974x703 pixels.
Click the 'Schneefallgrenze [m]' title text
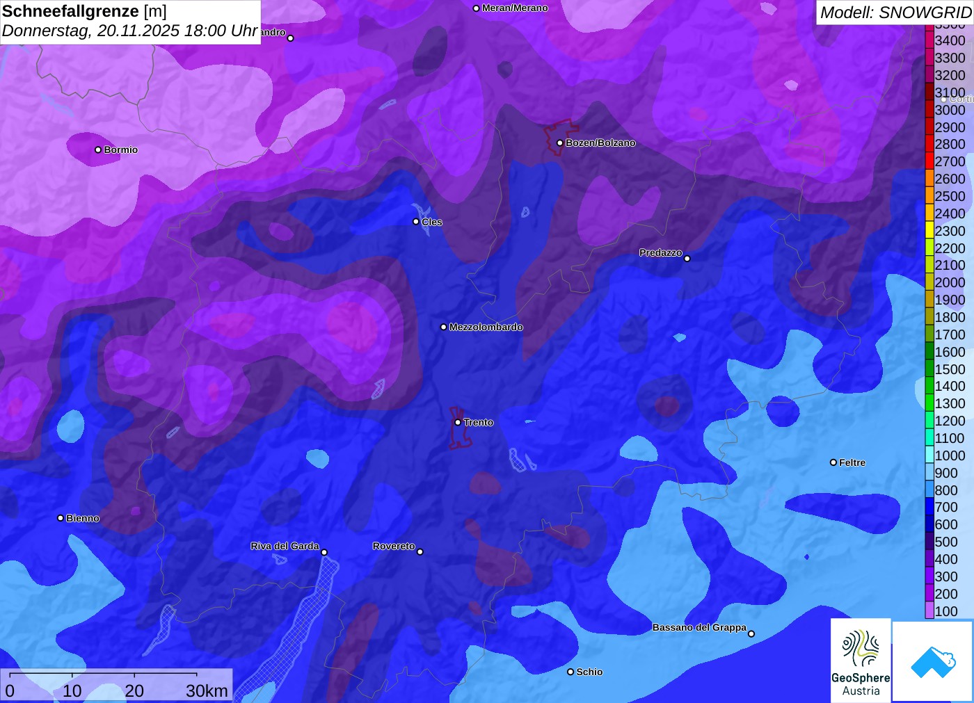[x=84, y=11]
